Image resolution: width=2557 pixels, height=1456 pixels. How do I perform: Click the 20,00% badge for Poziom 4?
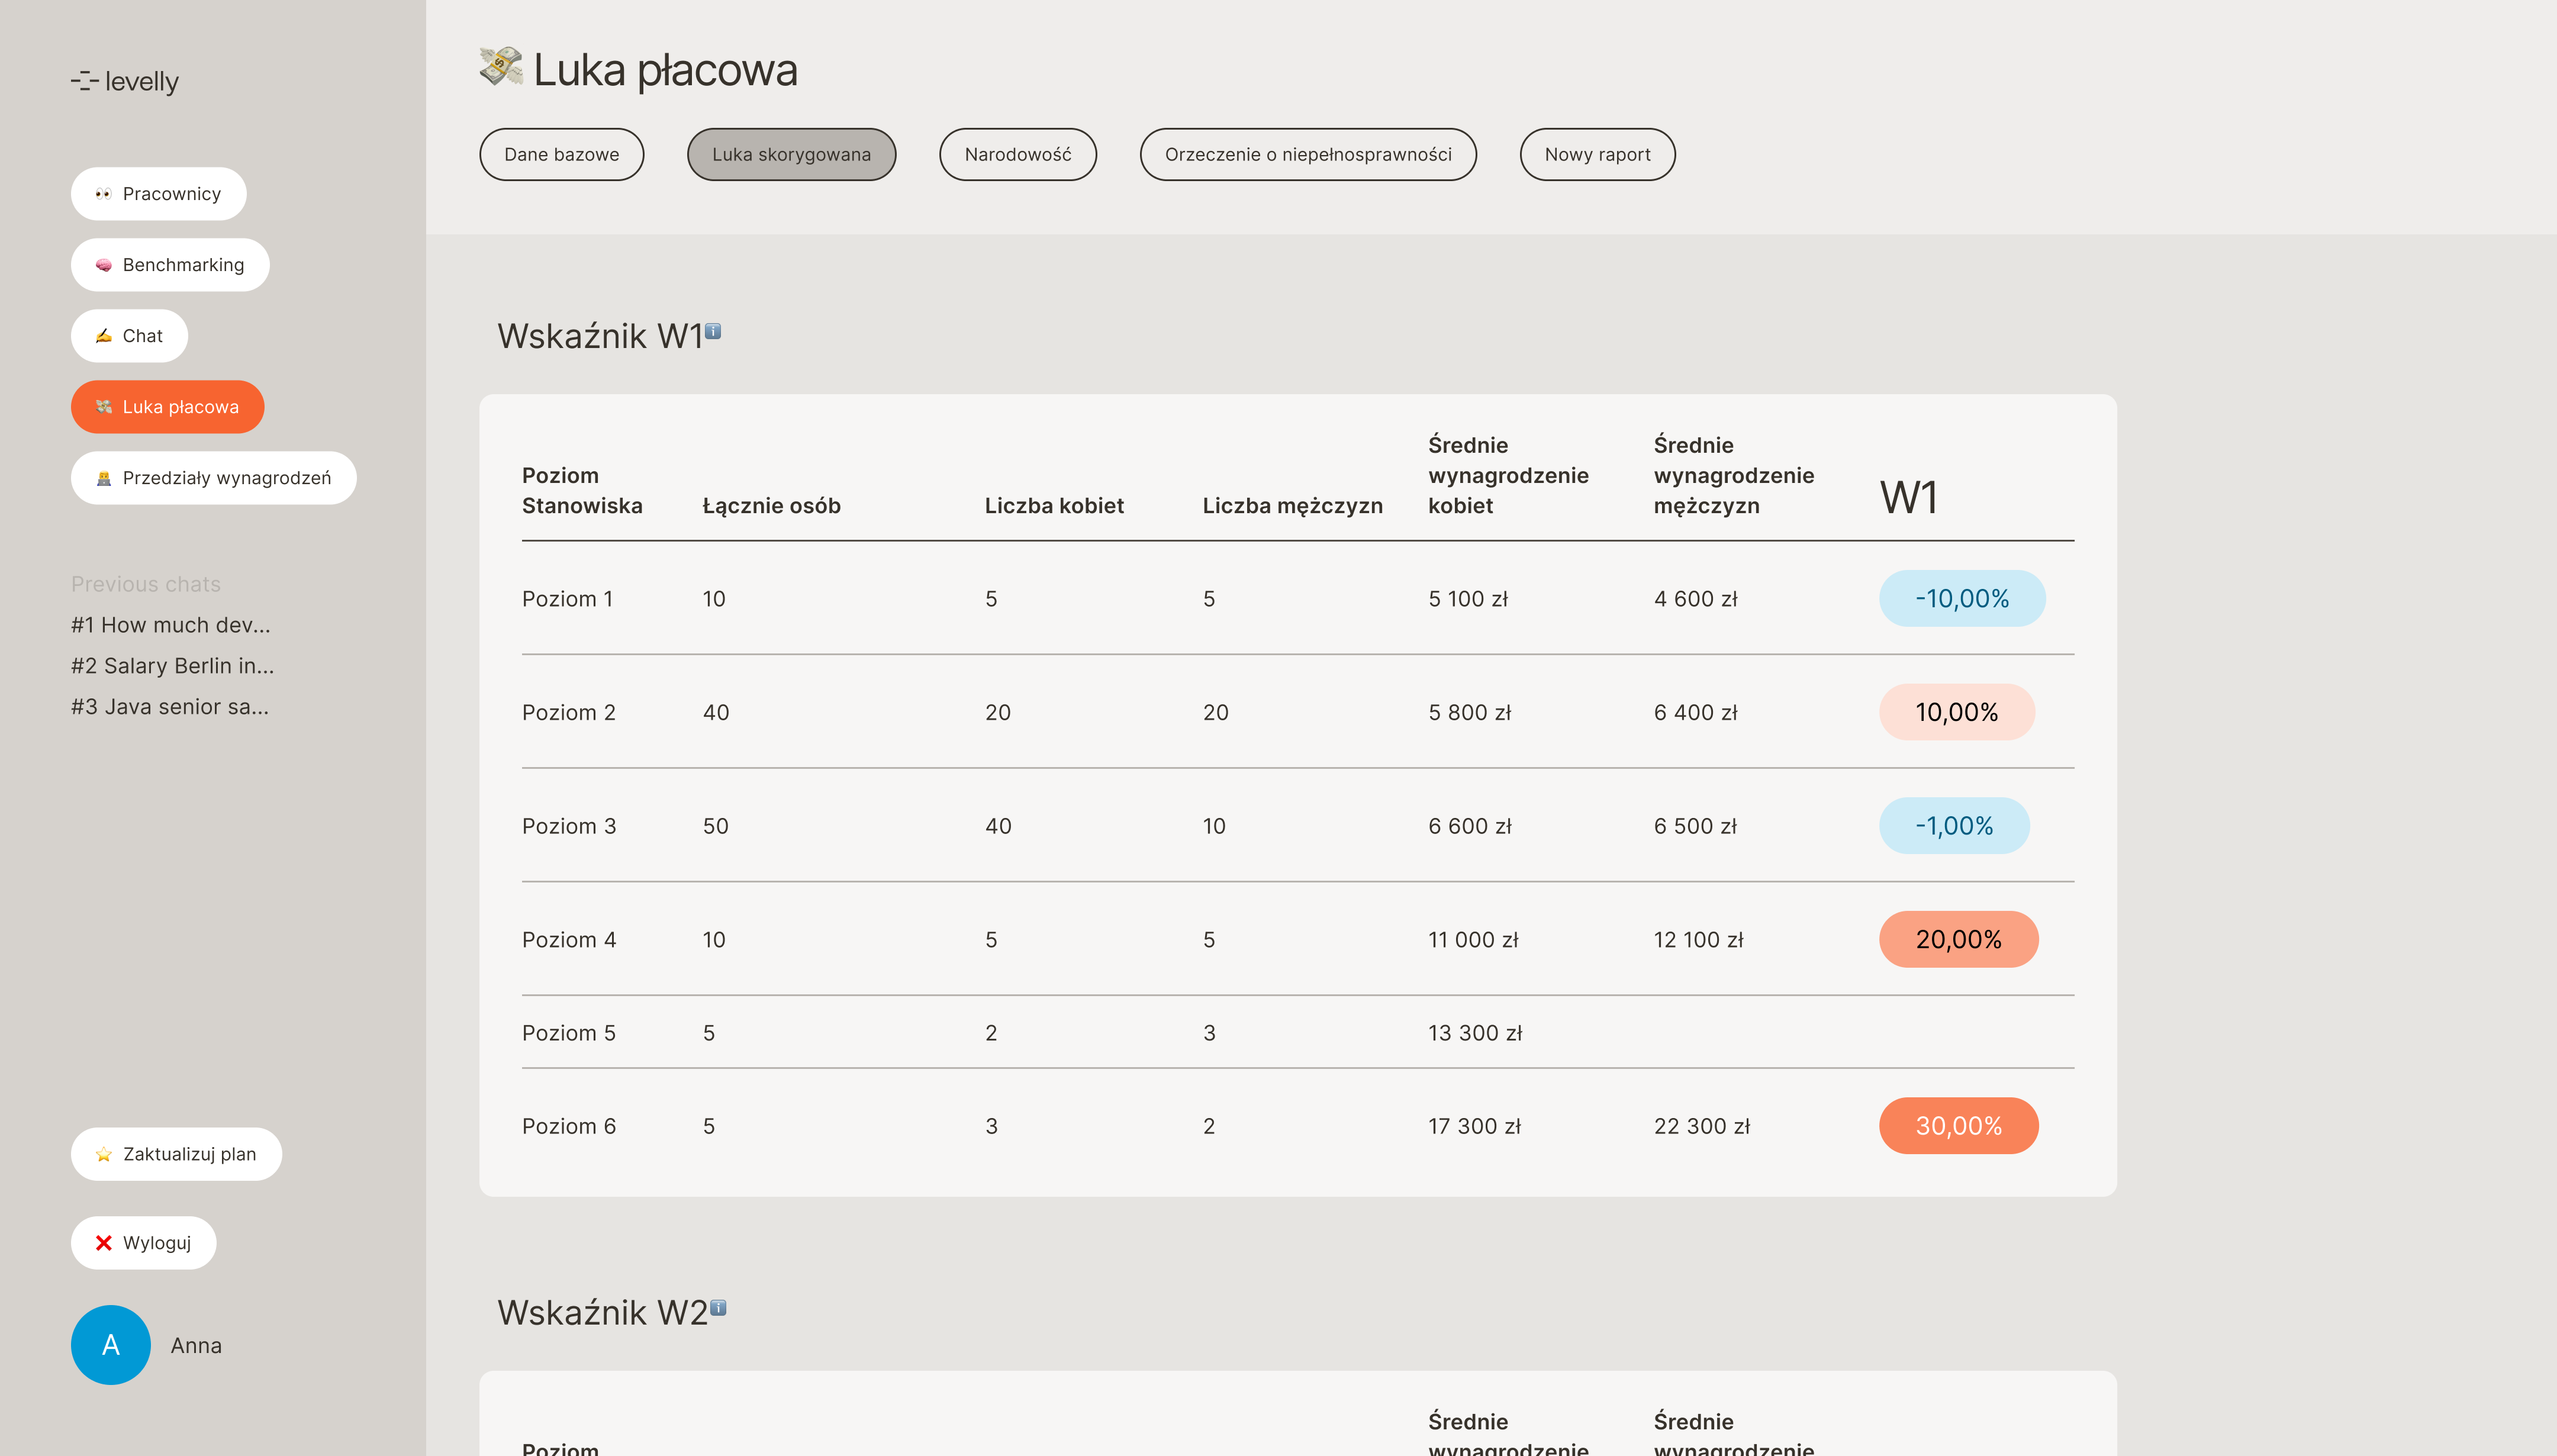(x=1959, y=939)
